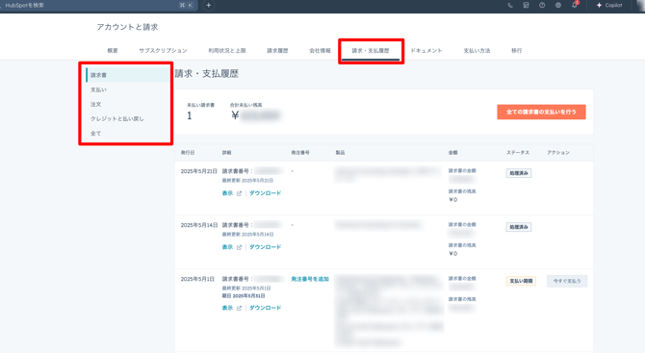Click 表示 link for May 21 invoice
This screenshot has width=645, height=353.
pyautogui.click(x=227, y=193)
